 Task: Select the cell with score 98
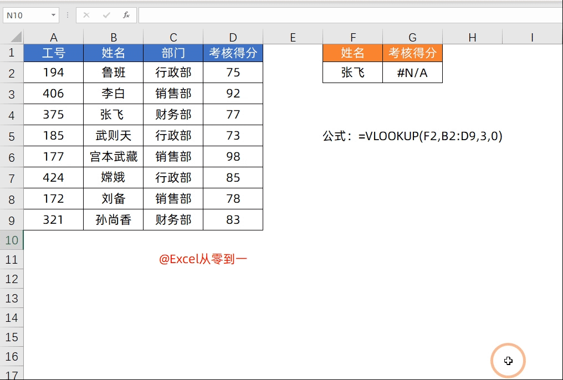tap(232, 157)
